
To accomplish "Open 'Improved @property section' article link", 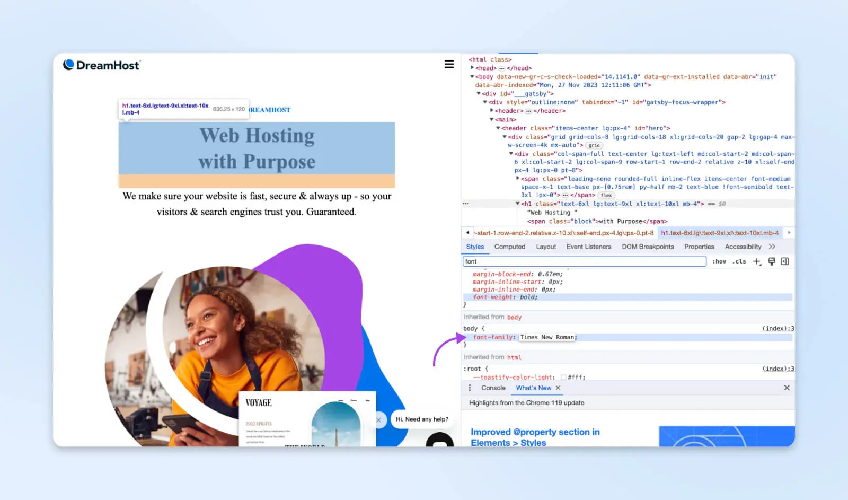I will [x=535, y=437].
